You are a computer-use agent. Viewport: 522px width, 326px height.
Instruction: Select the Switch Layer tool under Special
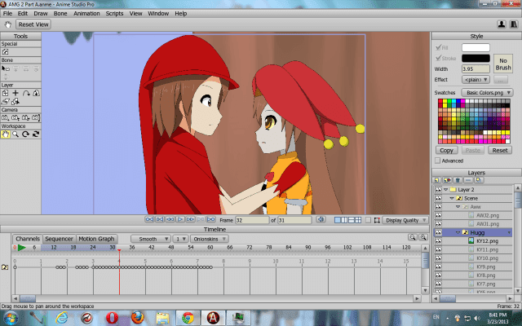[x=6, y=52]
